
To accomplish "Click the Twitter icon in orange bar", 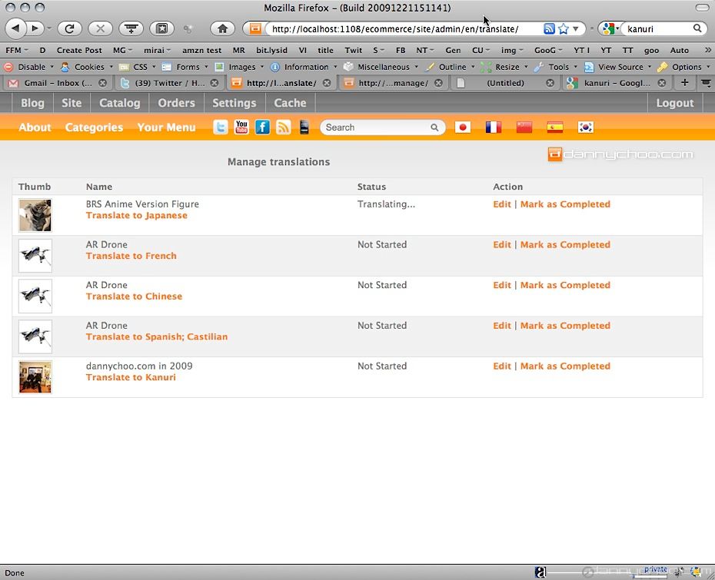I will 220,128.
